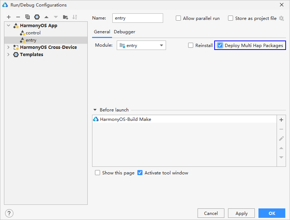This screenshot has width=290, height=220.
Task: Confirm with the OK button
Action: [272, 213]
